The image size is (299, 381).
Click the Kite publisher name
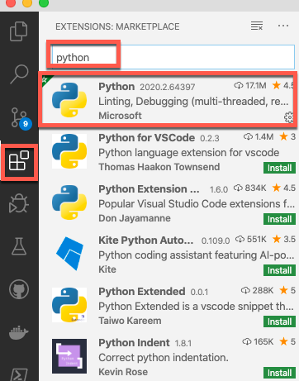[107, 269]
